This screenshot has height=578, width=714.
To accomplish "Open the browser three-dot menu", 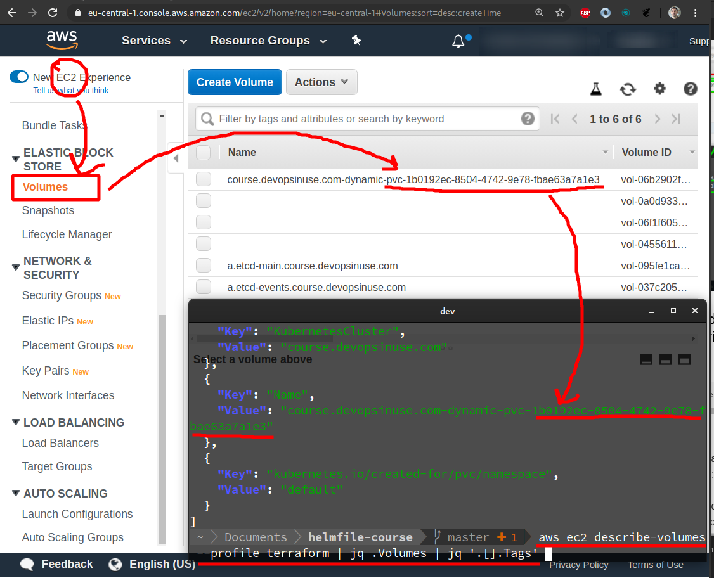I will pos(696,13).
